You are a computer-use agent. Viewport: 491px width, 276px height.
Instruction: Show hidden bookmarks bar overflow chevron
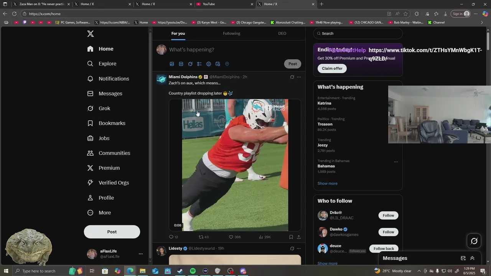coord(482,23)
